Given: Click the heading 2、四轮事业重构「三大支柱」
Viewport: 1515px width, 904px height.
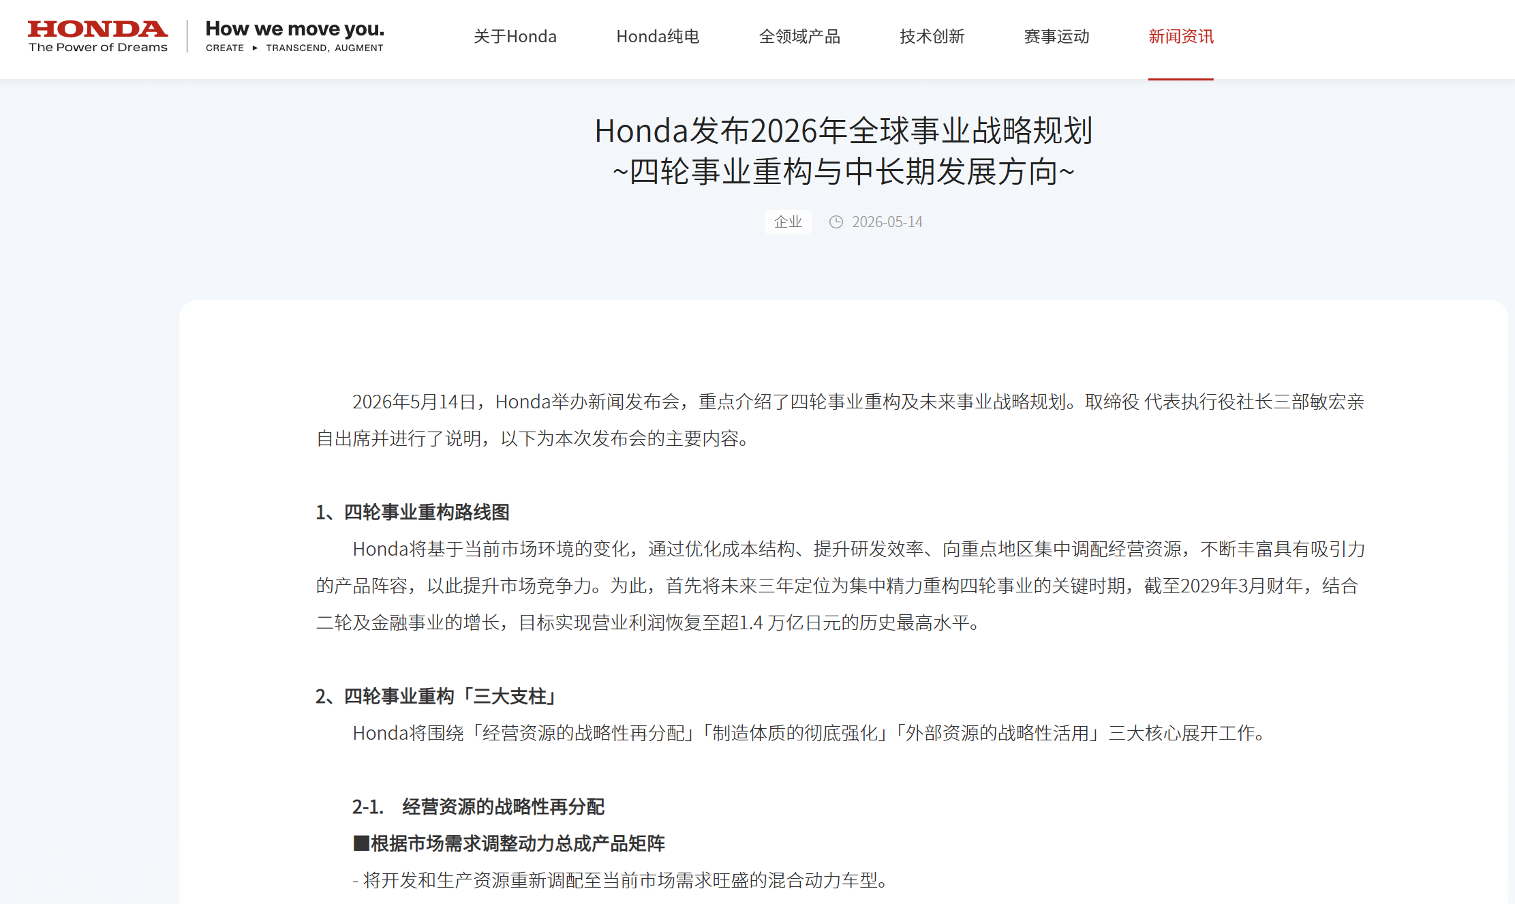Looking at the screenshot, I should tap(437, 696).
